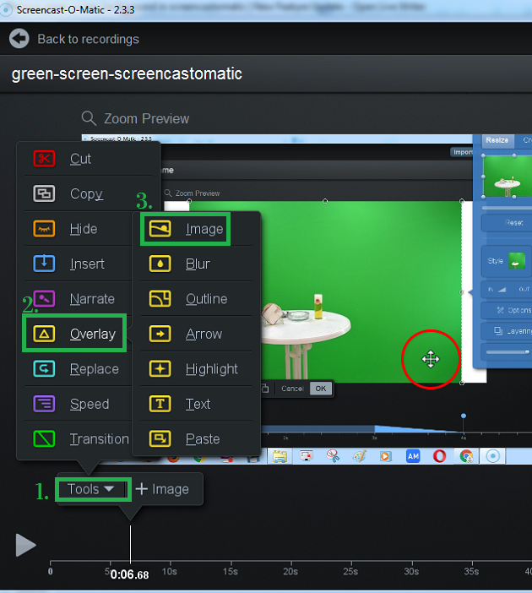Go Back to recordings
The image size is (532, 593).
[88, 39]
